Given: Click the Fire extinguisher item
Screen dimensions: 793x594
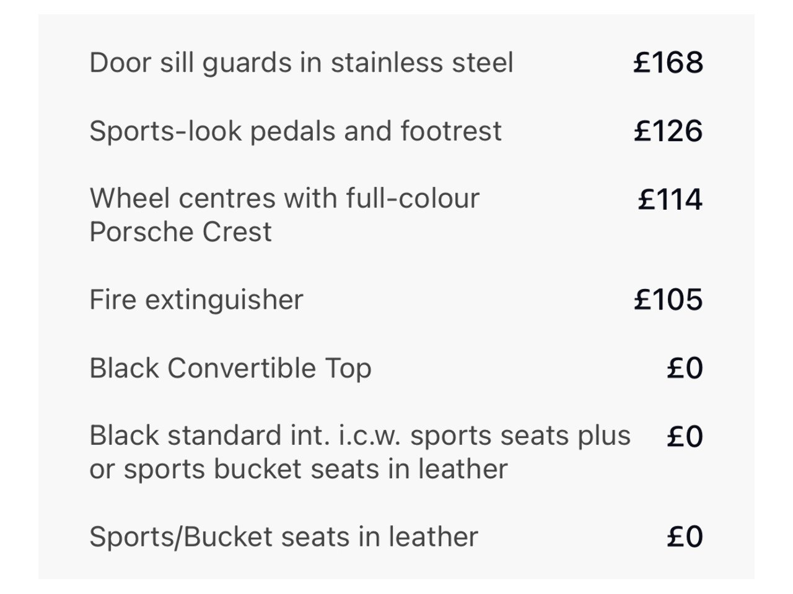Looking at the screenshot, I should tap(196, 300).
